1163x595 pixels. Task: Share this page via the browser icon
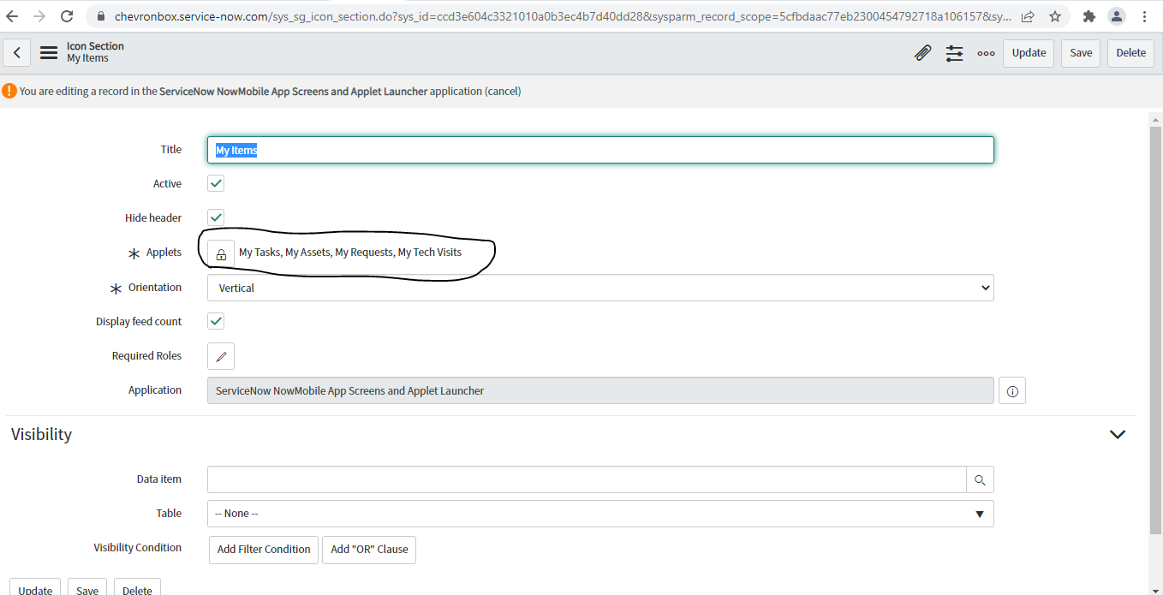pos(1028,16)
